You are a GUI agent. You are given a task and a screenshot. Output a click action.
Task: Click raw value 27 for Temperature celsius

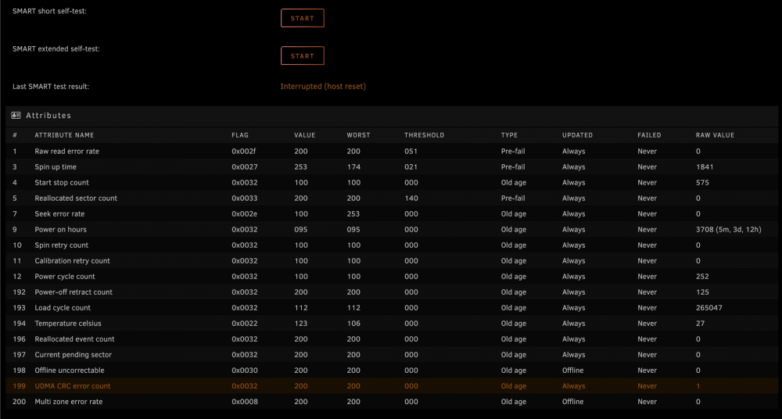(700, 323)
